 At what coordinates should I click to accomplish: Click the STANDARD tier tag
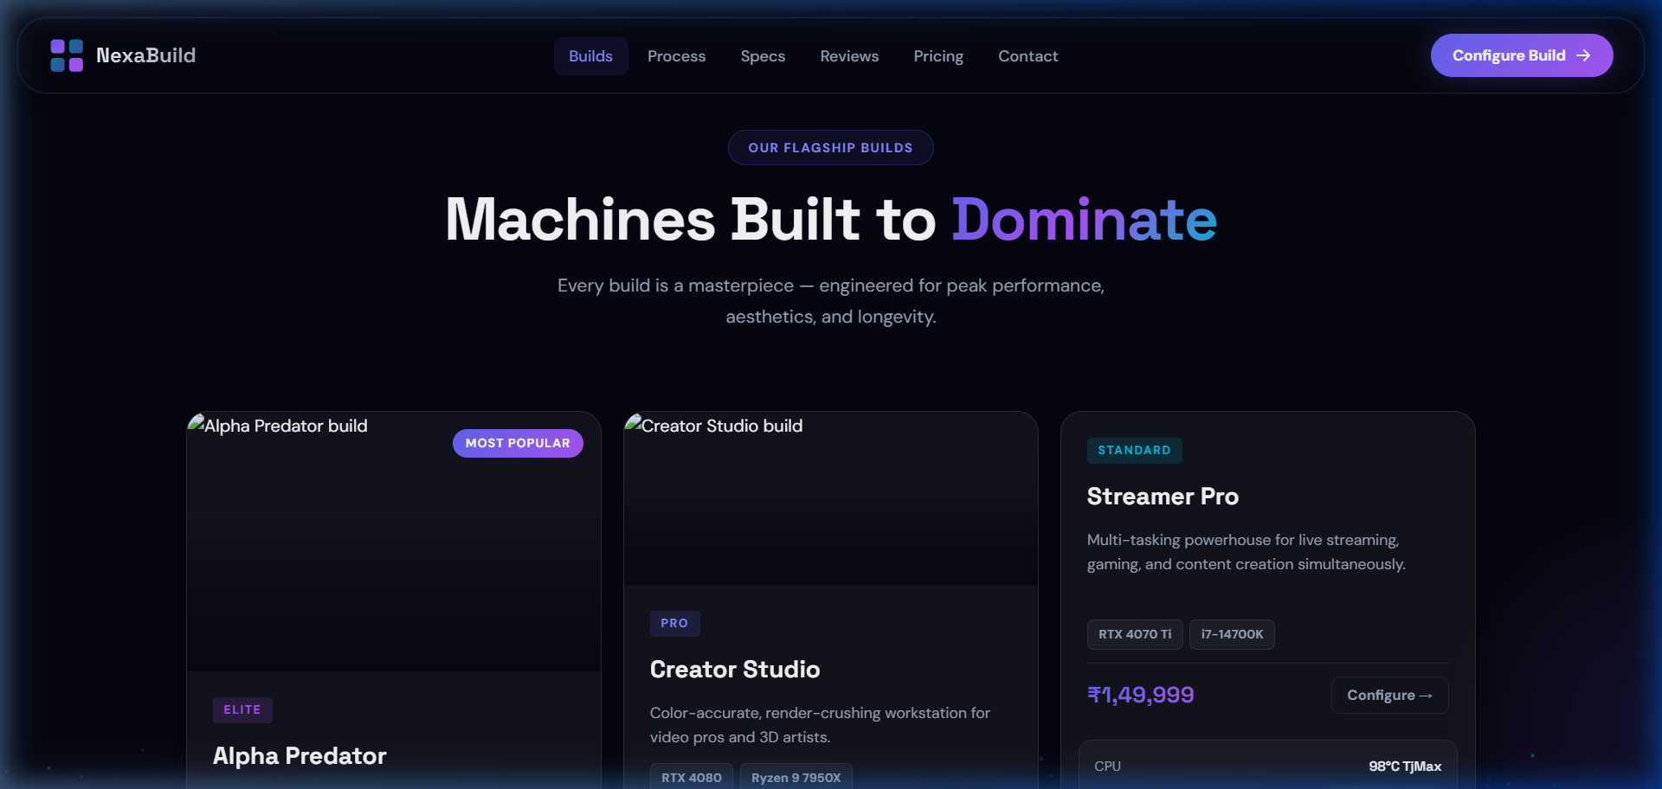tap(1134, 451)
